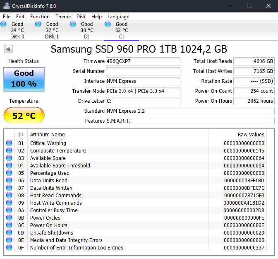Open the Help menu

click(96, 17)
